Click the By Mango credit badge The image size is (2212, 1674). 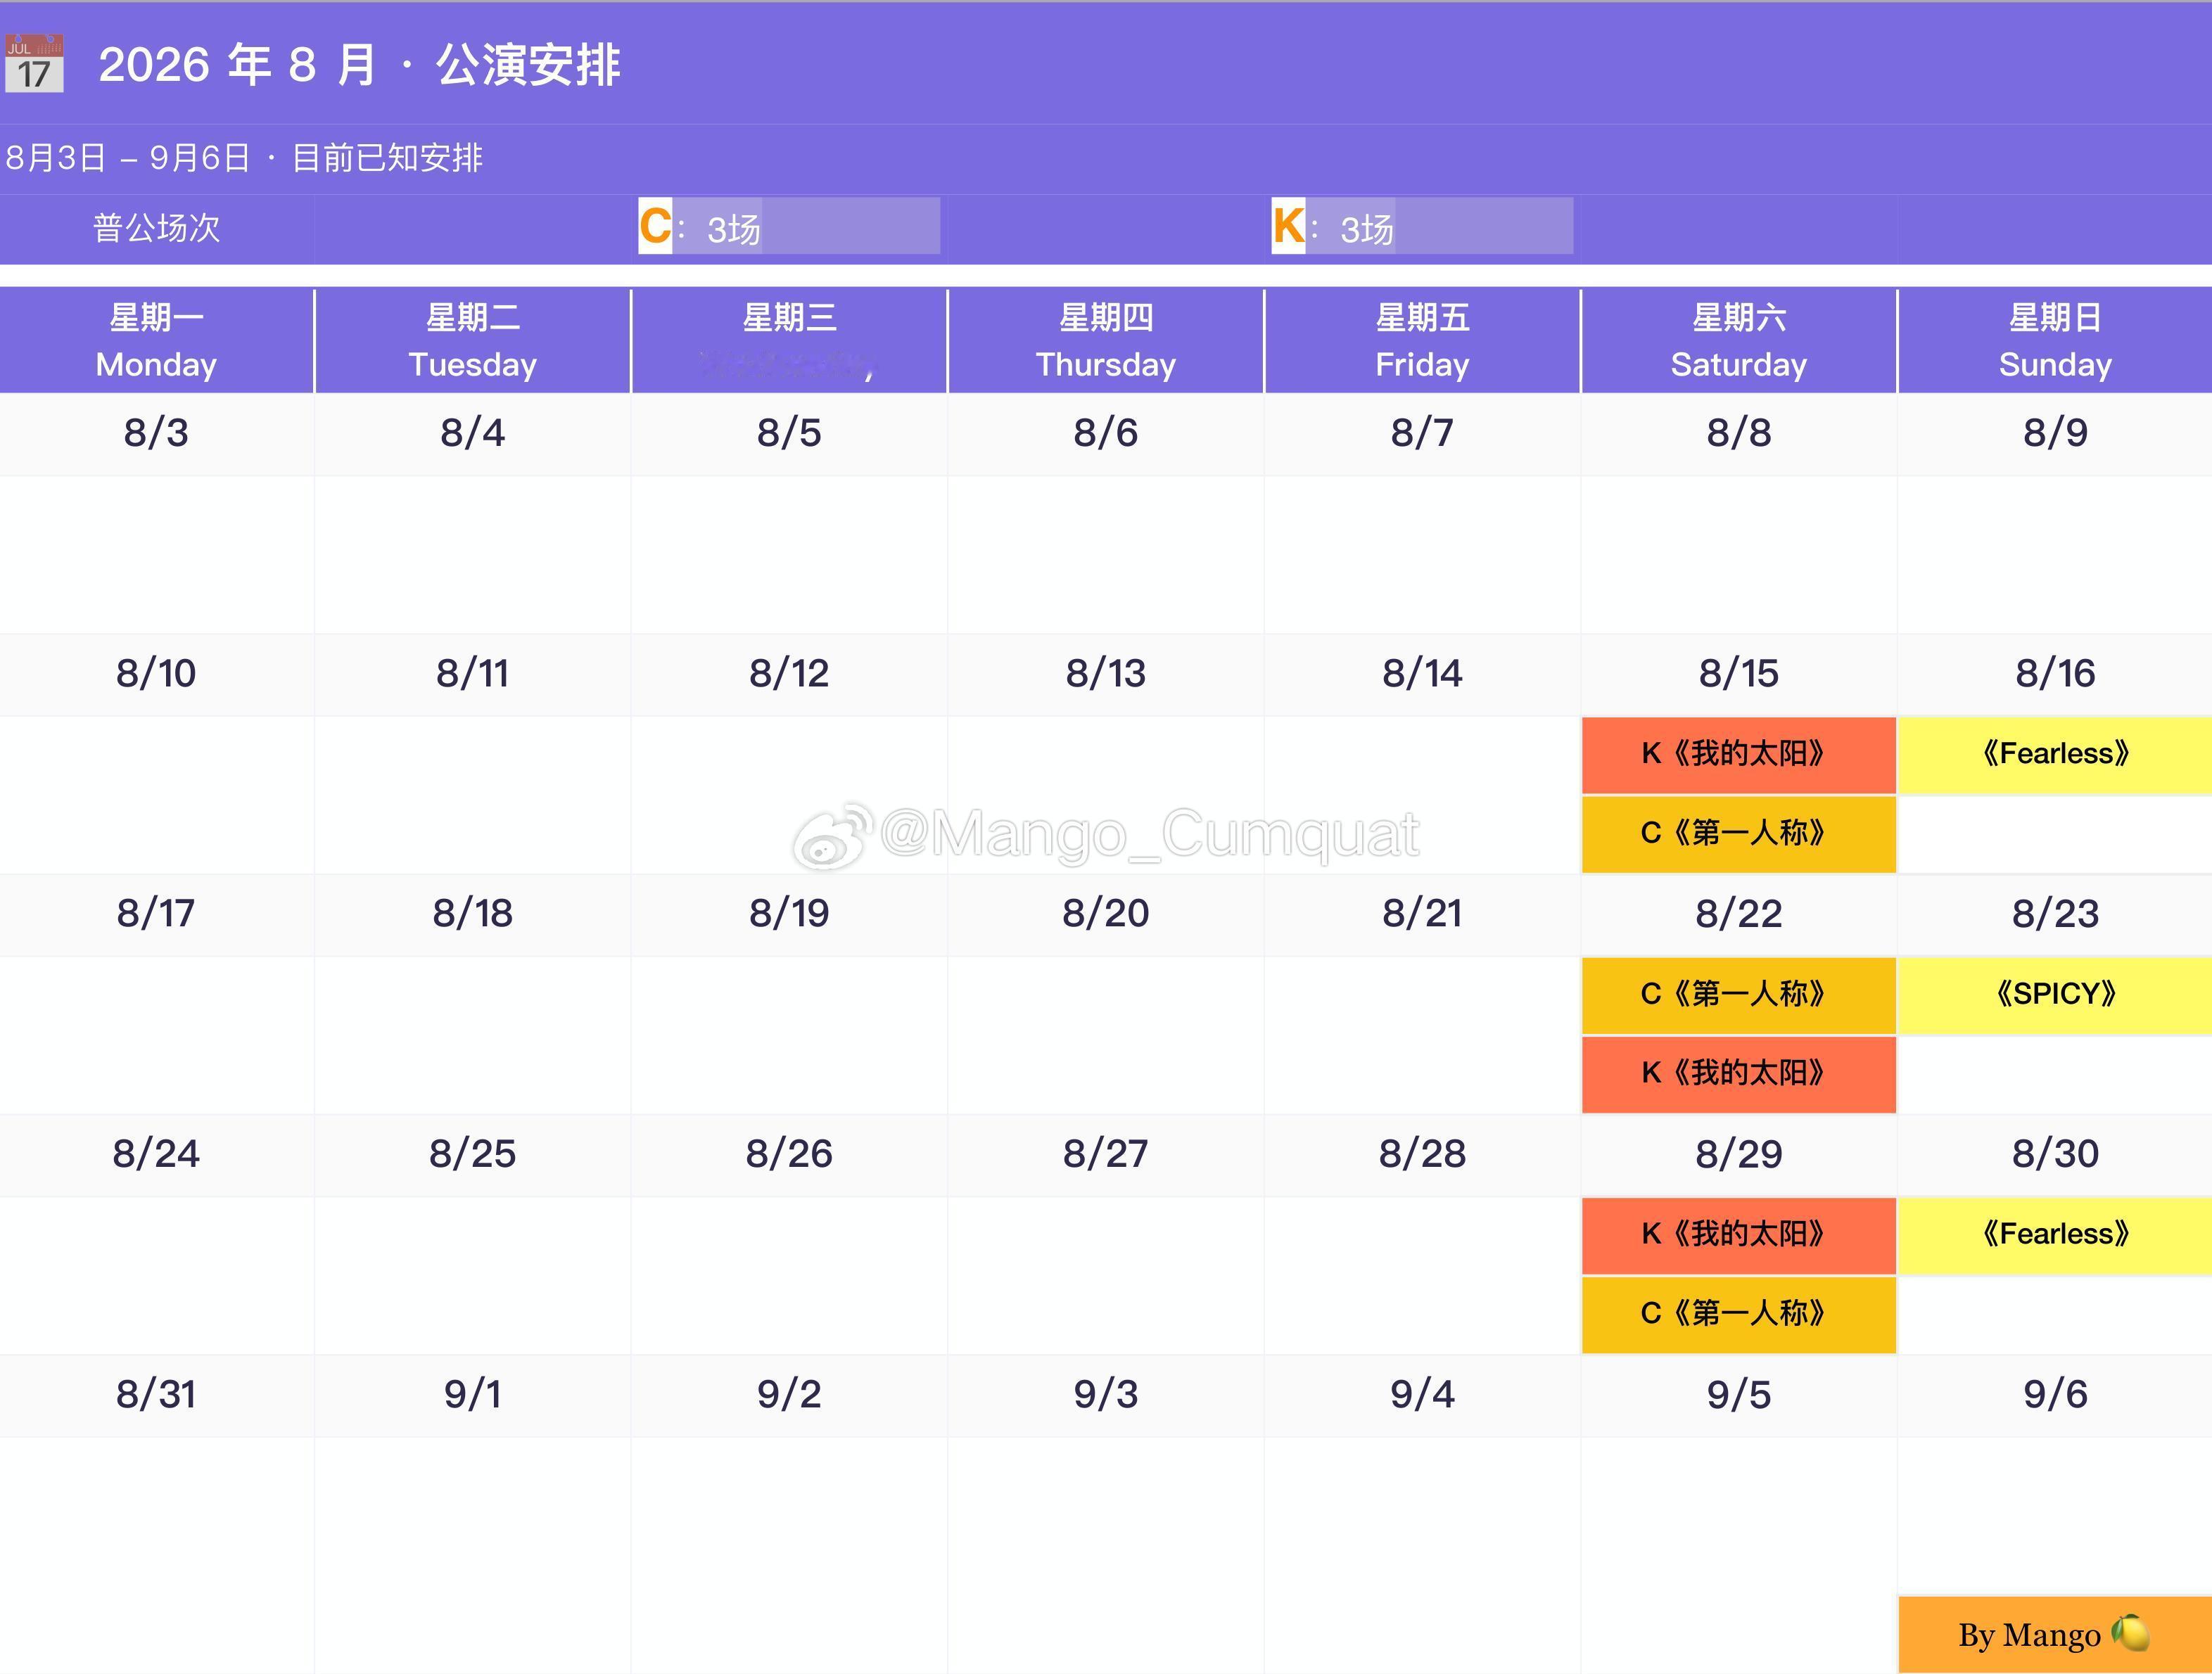tap(2055, 1635)
